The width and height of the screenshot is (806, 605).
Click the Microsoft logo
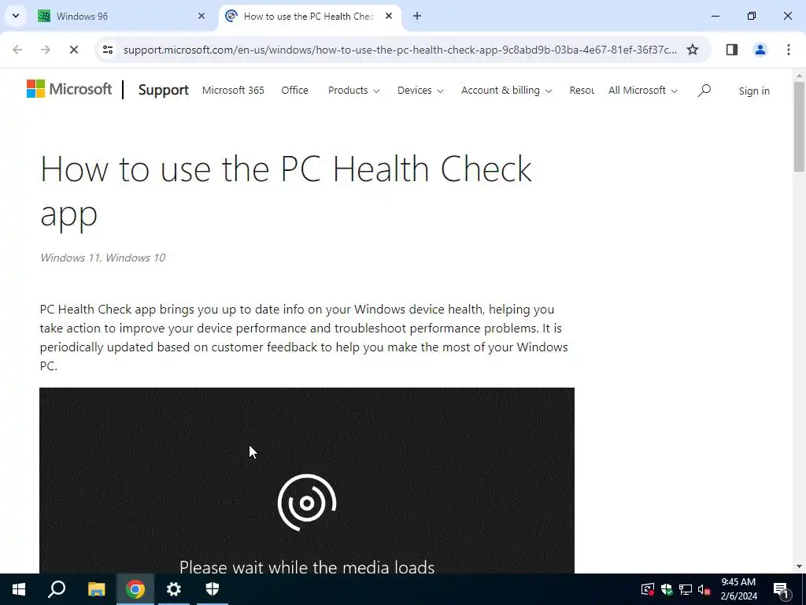69,89
